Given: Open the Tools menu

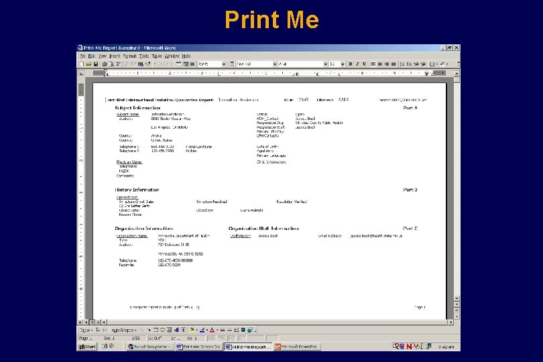Looking at the screenshot, I should (144, 56).
